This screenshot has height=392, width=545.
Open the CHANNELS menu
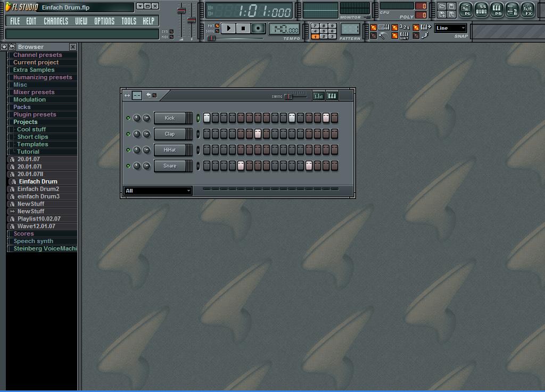click(x=55, y=21)
